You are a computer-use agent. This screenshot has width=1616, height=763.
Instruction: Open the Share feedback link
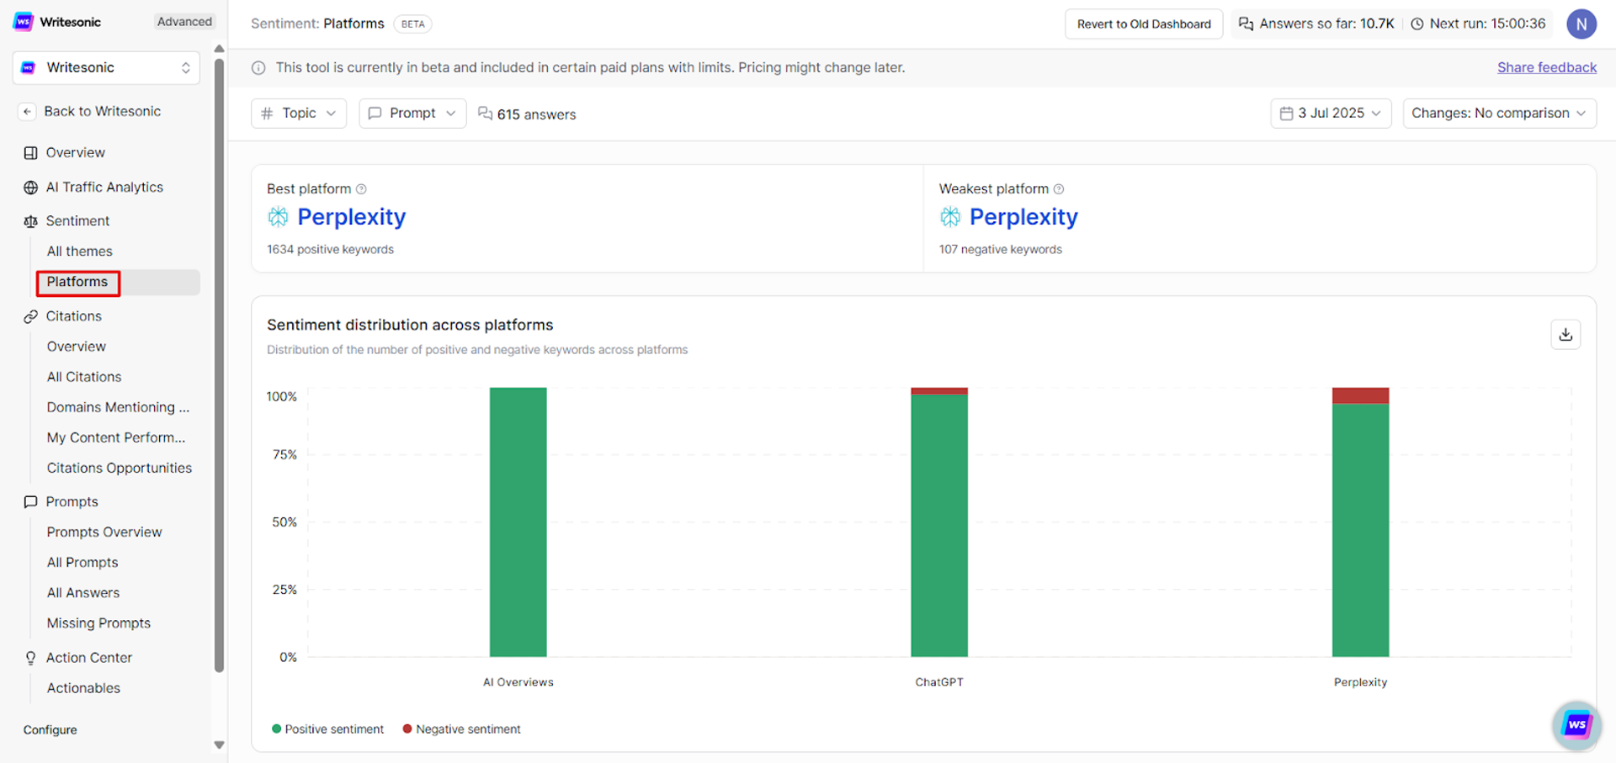pyautogui.click(x=1547, y=67)
